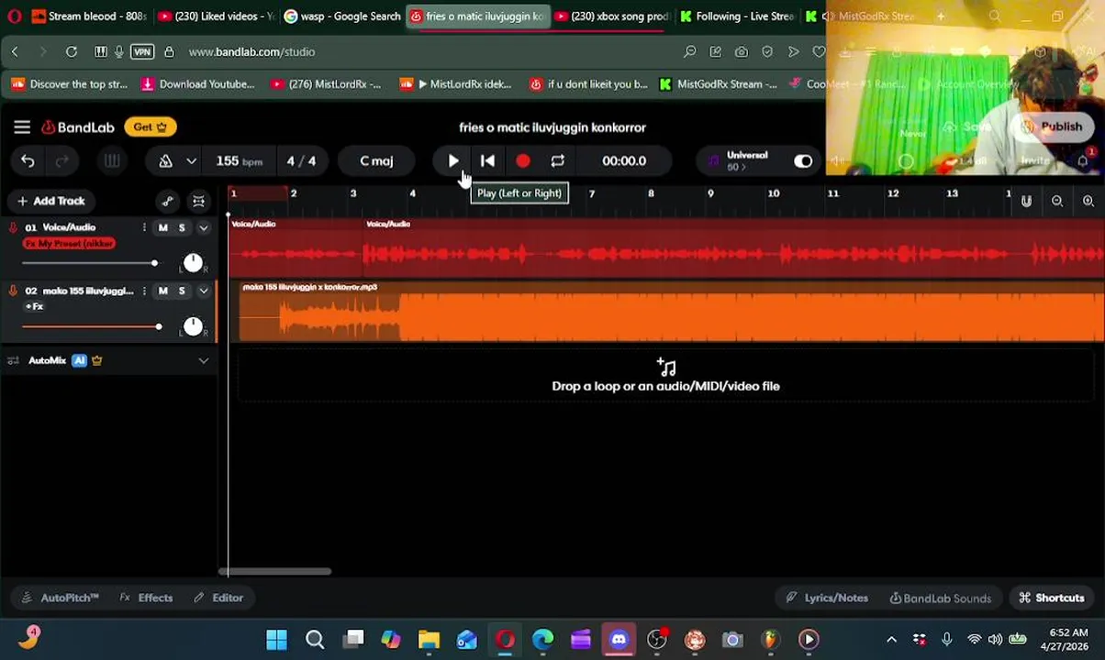Publish the project

click(1053, 127)
